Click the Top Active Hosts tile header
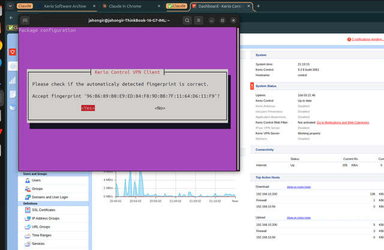The height and width of the screenshot is (250, 384). pyautogui.click(x=317, y=177)
